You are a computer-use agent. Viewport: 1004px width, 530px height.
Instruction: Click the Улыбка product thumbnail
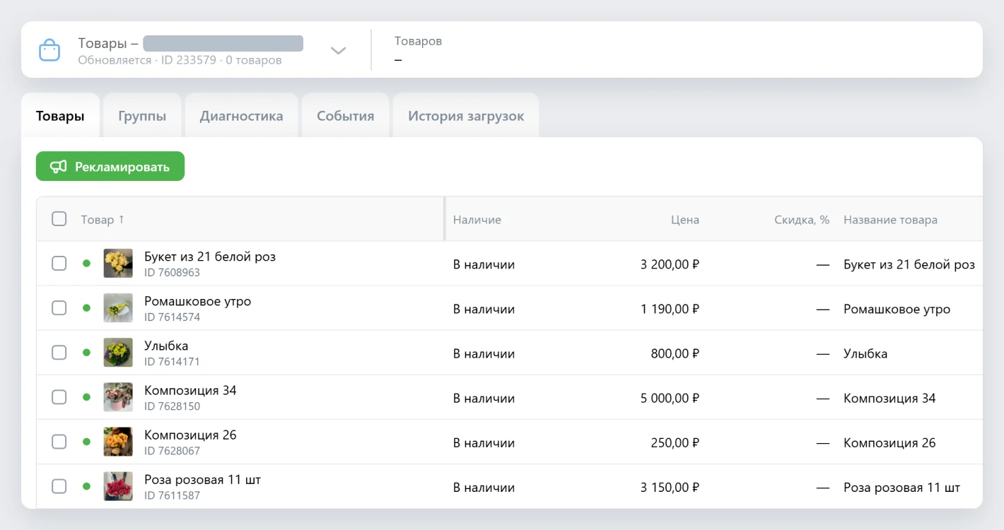(118, 353)
